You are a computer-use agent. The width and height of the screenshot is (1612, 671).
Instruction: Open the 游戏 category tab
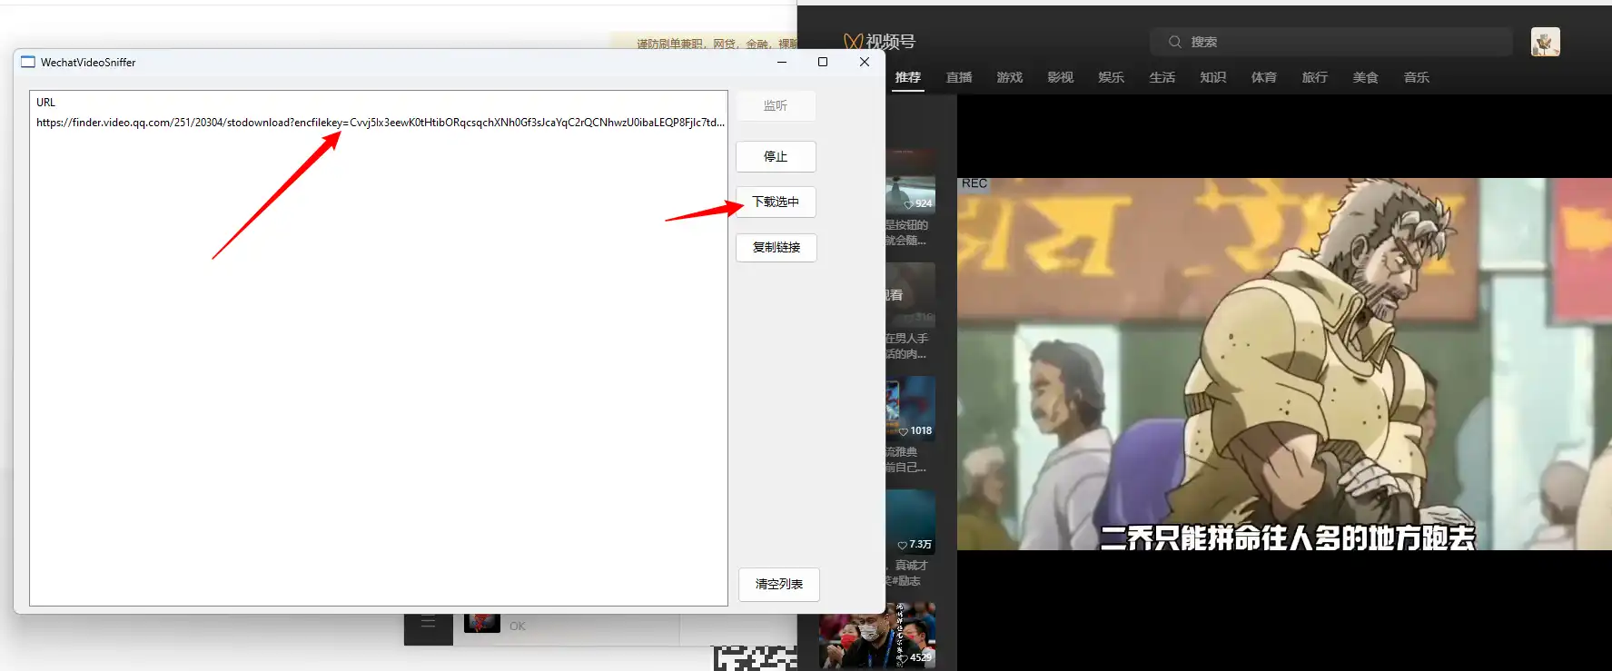pos(1009,78)
